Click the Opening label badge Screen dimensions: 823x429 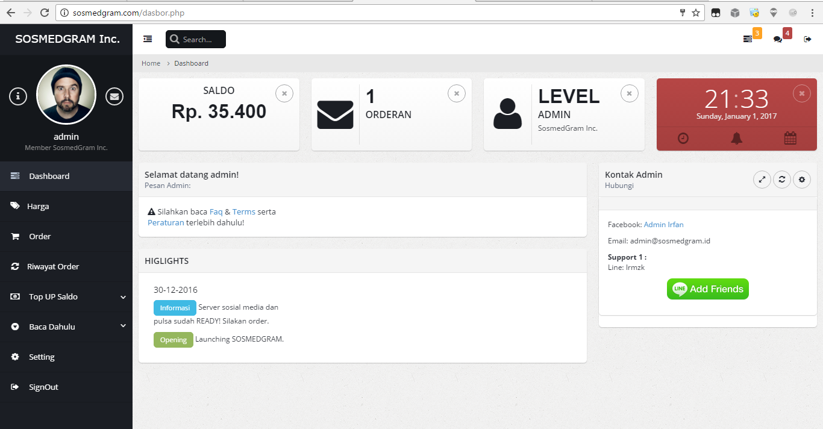(x=174, y=340)
